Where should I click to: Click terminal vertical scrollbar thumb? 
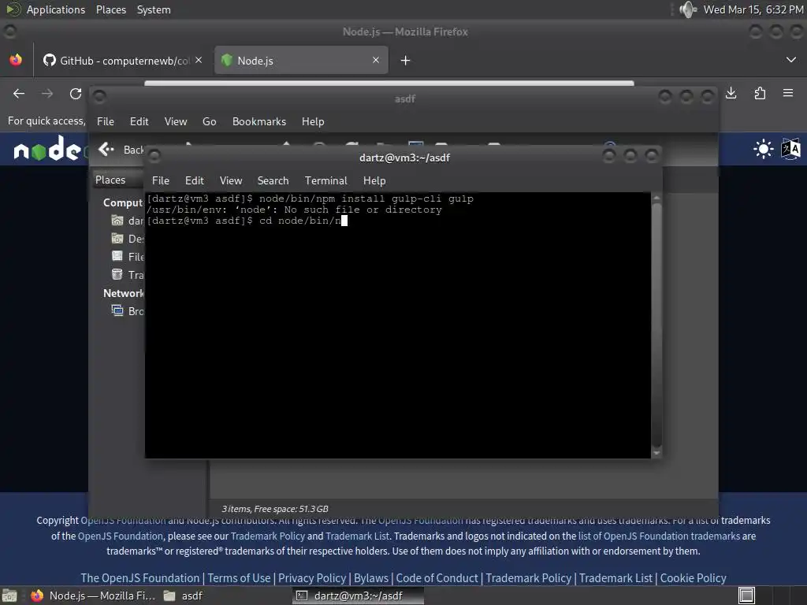(x=656, y=325)
